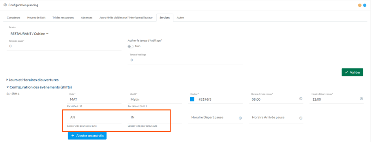Toggle the temps d'habillage switch

131,46
